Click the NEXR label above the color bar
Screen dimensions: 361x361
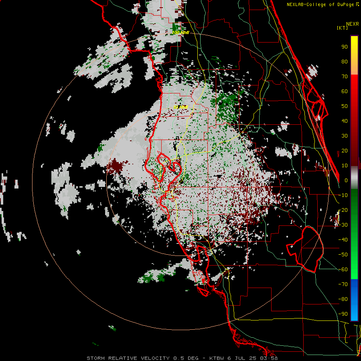(x=353, y=24)
